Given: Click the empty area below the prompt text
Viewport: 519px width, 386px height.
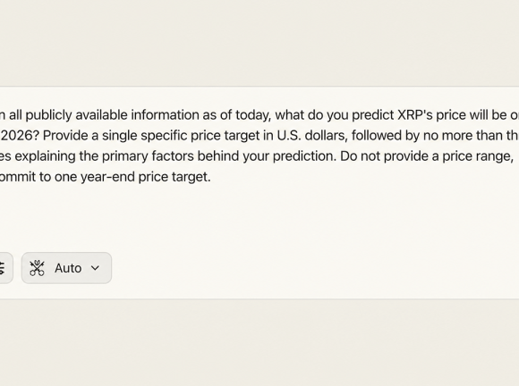Looking at the screenshot, I should pyautogui.click(x=259, y=216).
